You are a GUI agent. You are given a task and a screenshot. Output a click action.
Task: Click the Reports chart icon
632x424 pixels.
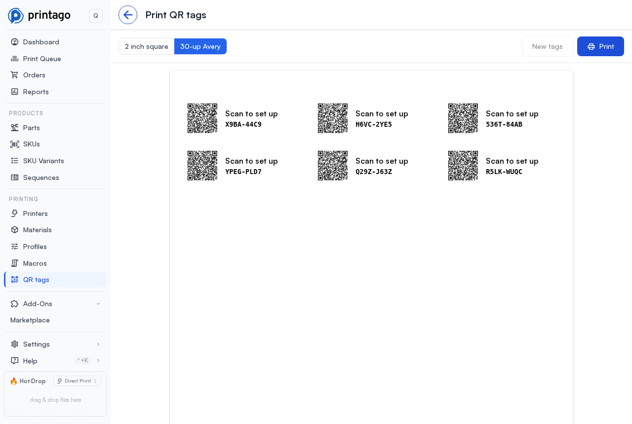15,92
